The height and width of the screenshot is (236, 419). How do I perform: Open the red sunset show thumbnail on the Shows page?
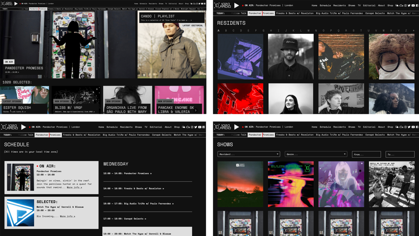(240, 184)
